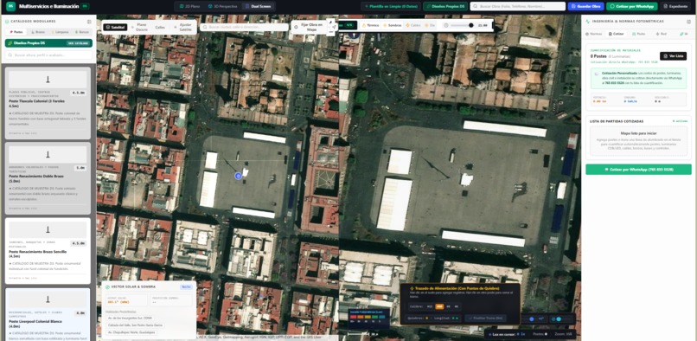Image resolution: width=697 pixels, height=341 pixels.
Task: Select the #12 Calibre option
Action: 430,306
